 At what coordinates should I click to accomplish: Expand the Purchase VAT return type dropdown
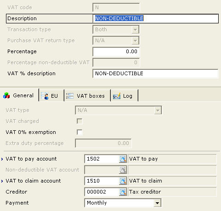pos(135,40)
